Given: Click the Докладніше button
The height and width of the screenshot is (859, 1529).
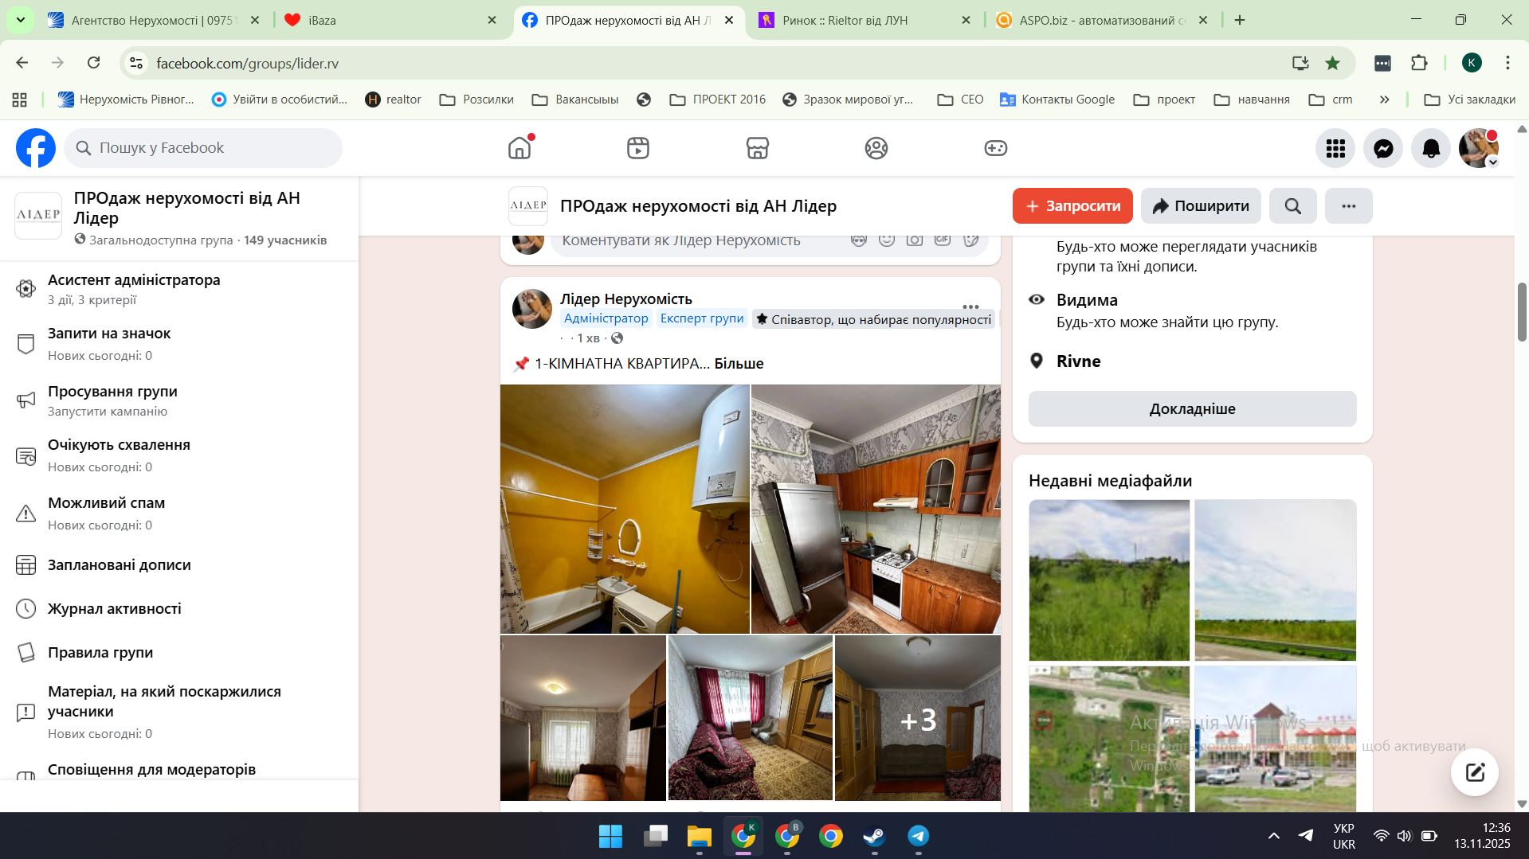Looking at the screenshot, I should click(x=1192, y=409).
